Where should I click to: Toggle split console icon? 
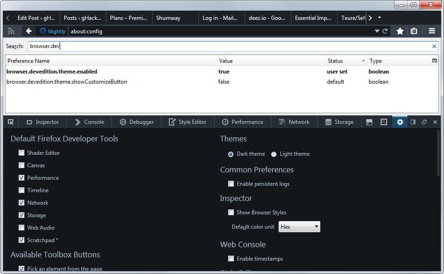pyautogui.click(x=369, y=122)
